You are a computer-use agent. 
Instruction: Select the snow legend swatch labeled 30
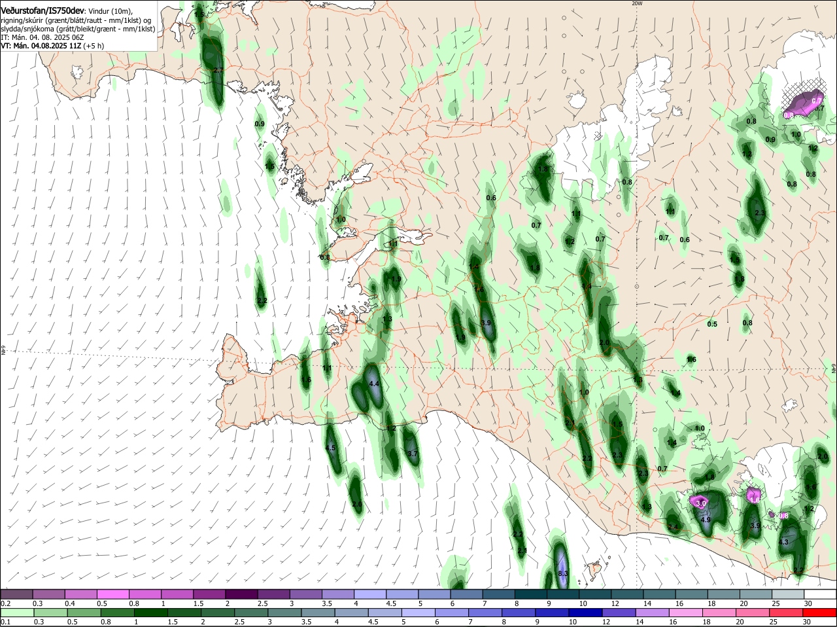click(x=820, y=594)
